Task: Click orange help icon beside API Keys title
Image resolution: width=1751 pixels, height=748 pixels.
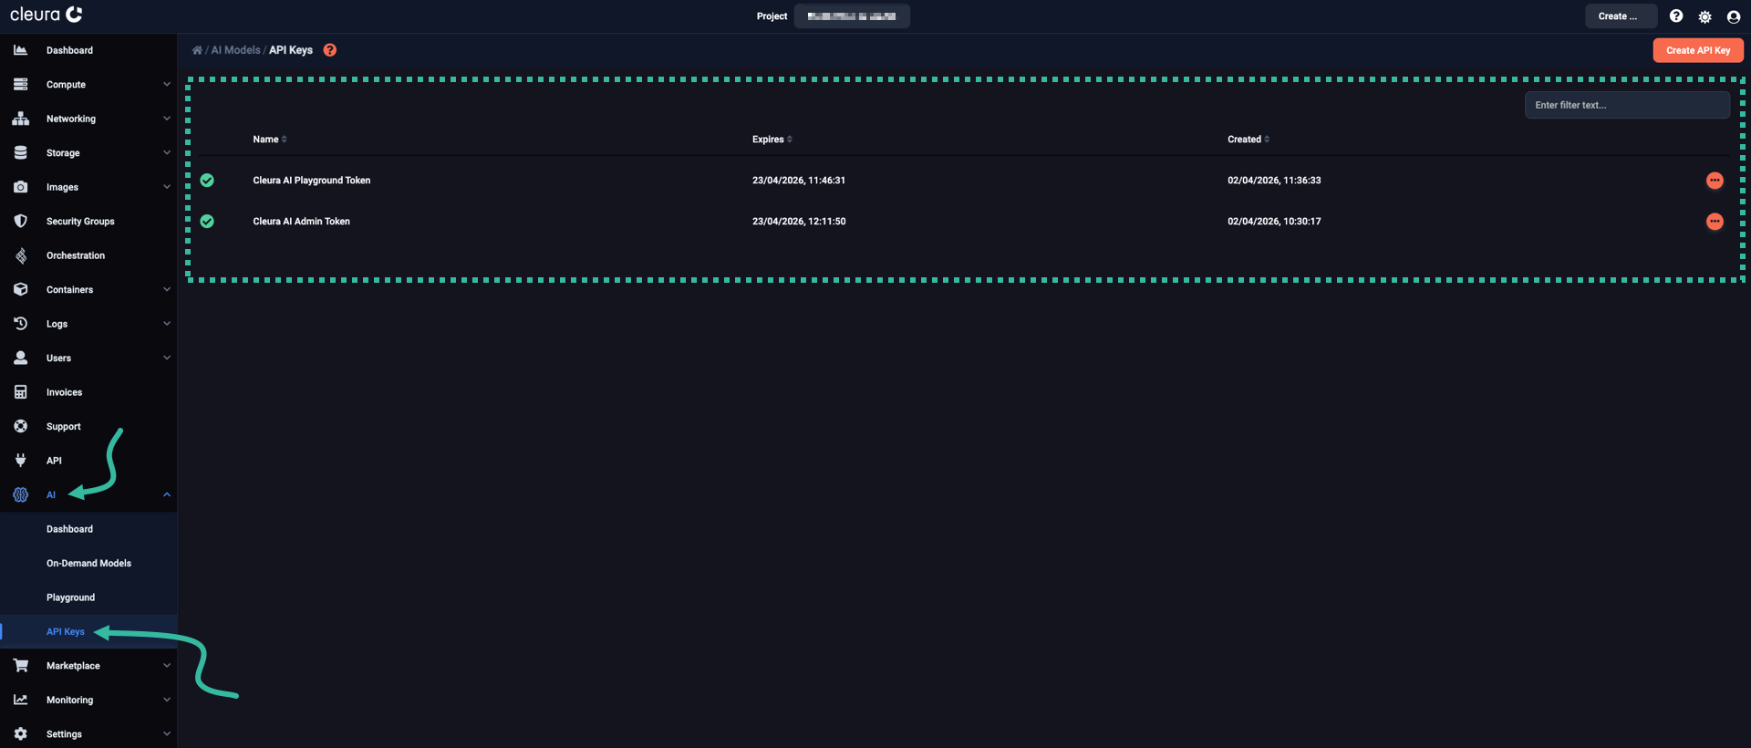Action: point(330,50)
